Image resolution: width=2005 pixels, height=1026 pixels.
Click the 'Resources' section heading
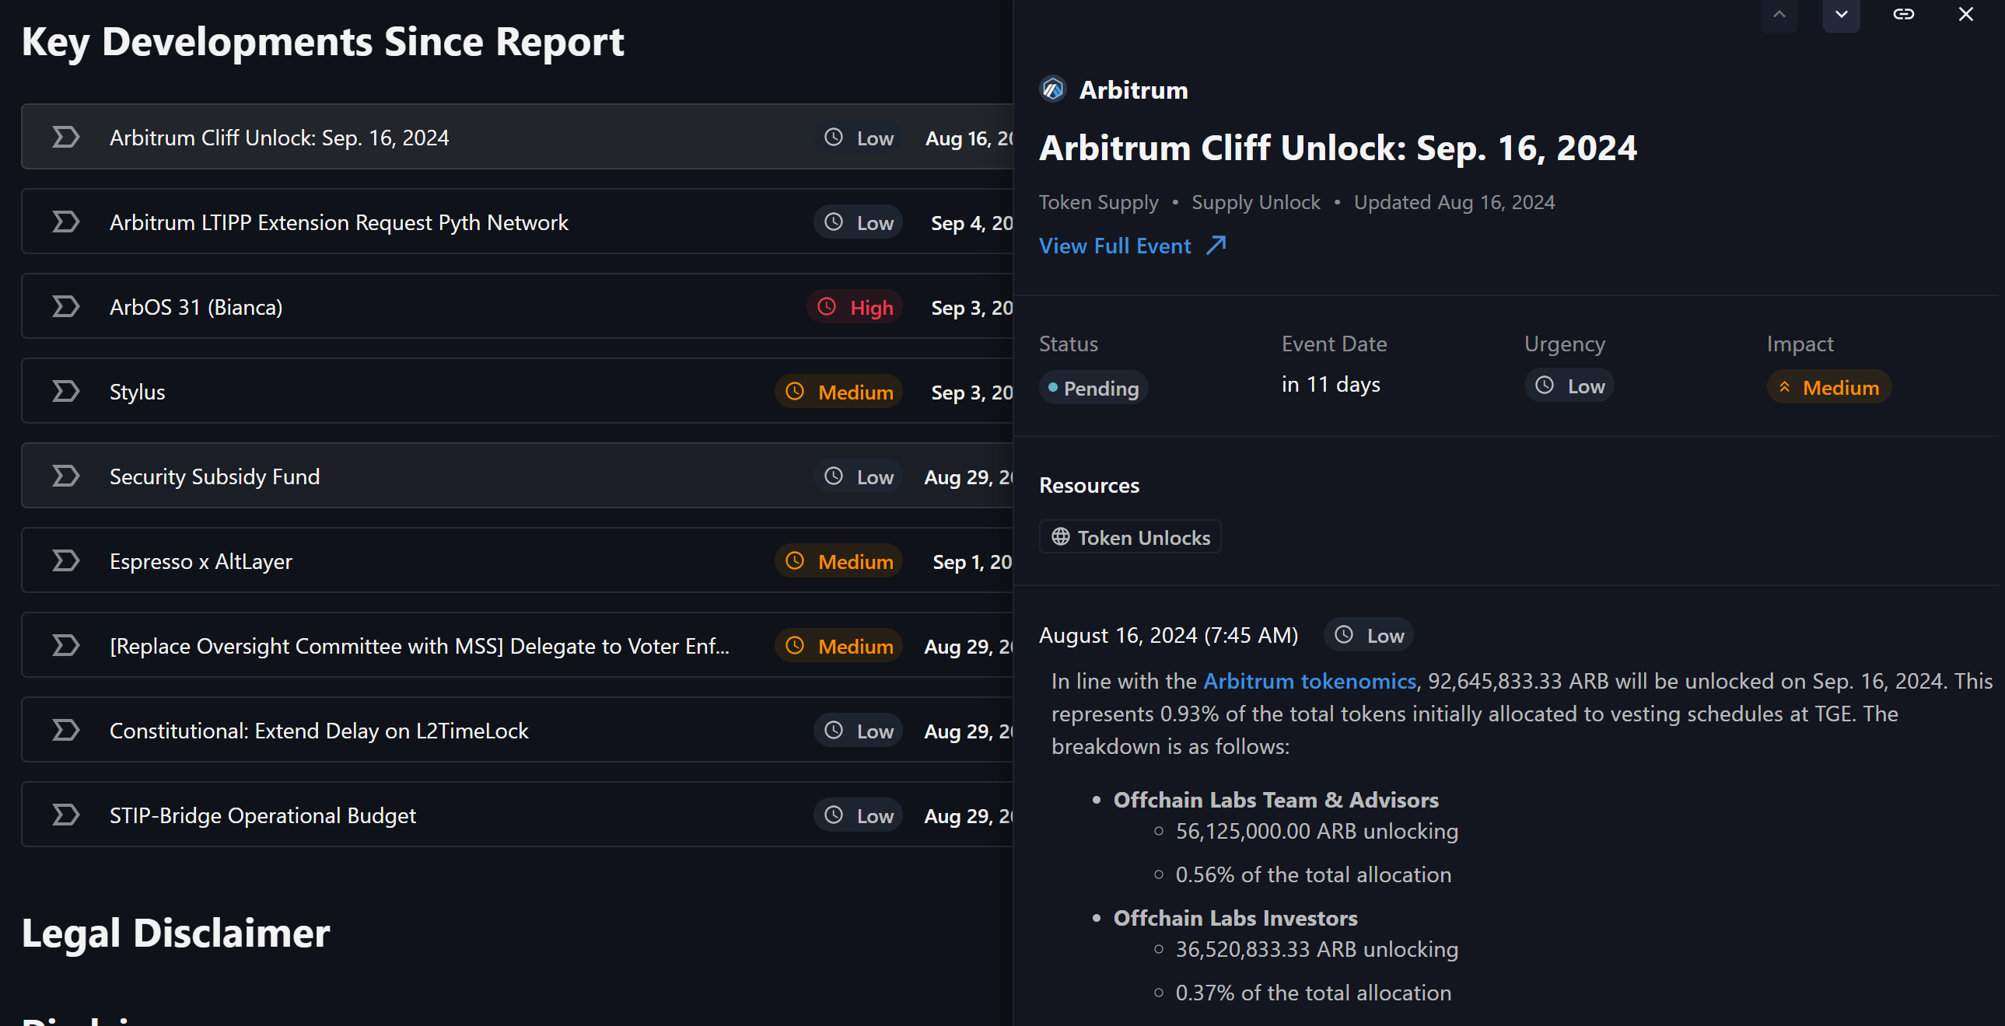point(1089,485)
